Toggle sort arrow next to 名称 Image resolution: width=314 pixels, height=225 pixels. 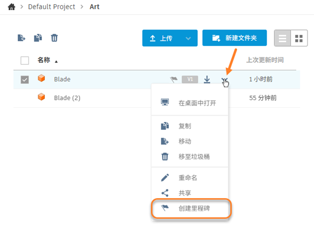(56, 62)
